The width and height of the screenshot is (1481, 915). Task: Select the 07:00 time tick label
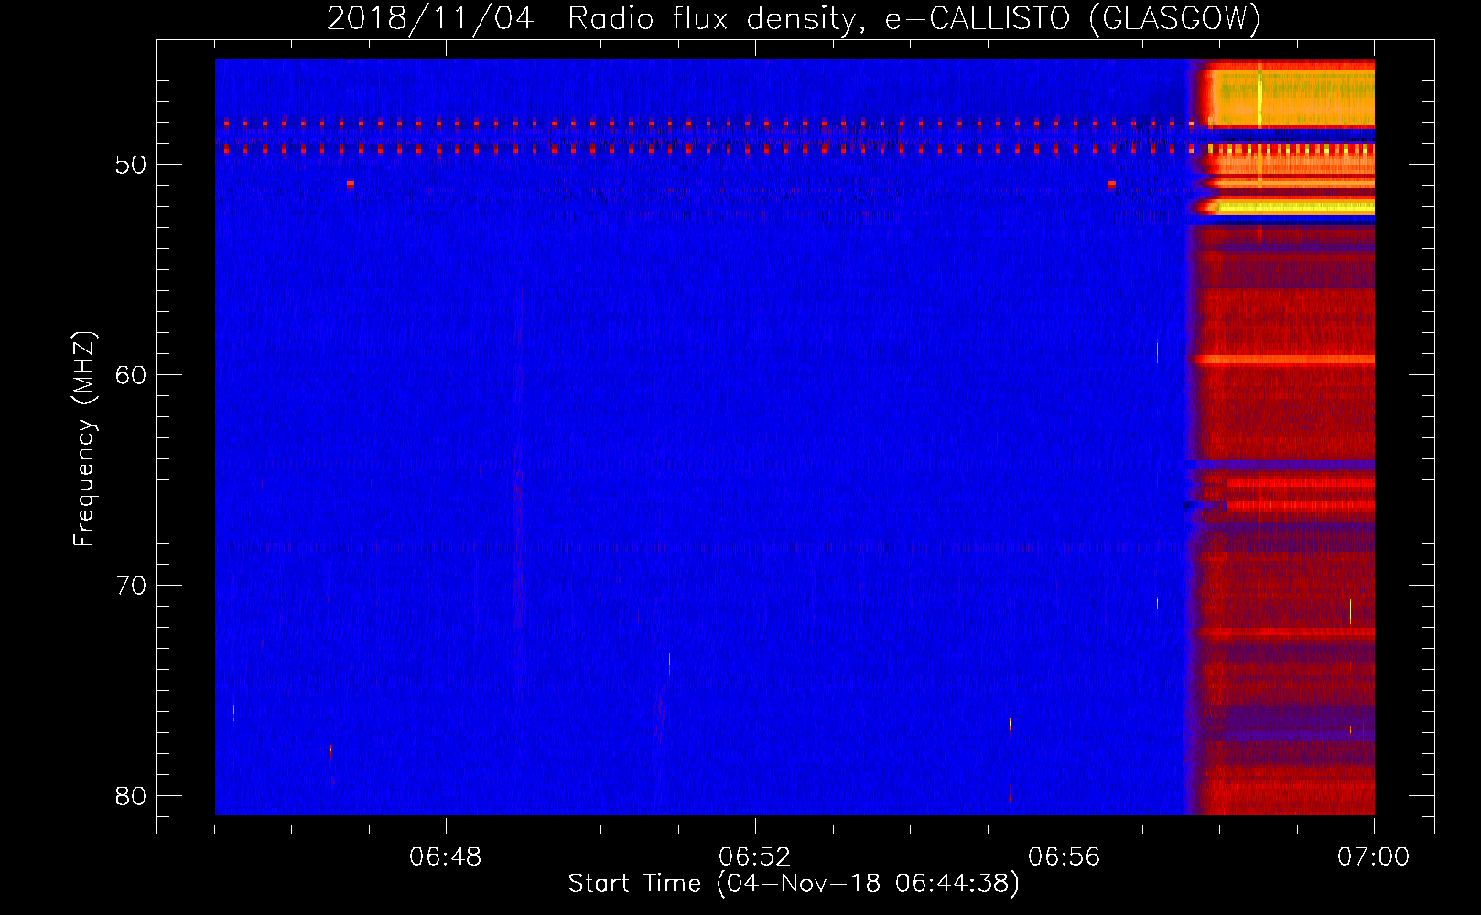(1373, 857)
